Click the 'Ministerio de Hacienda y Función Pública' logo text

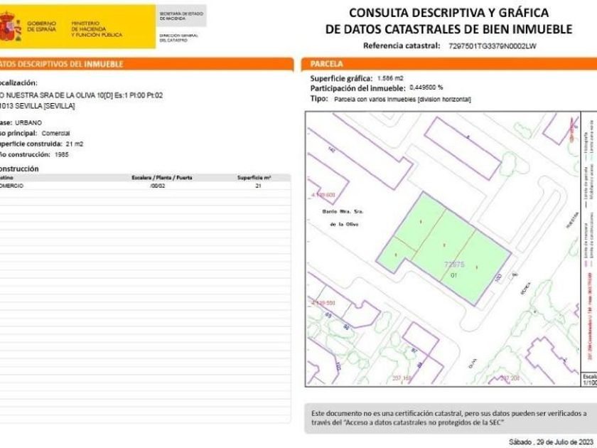[97, 29]
